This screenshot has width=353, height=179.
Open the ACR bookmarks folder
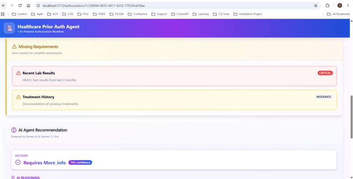[53, 14]
